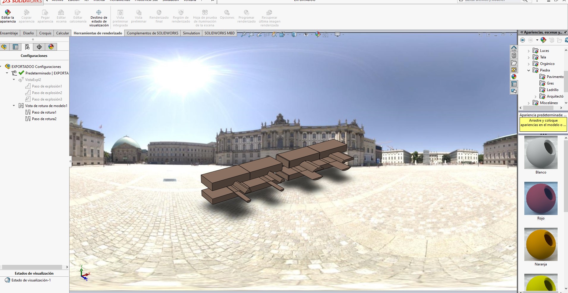The height and width of the screenshot is (293, 568).
Task: Open ConfigurationManager tab icon
Action: click(27, 47)
